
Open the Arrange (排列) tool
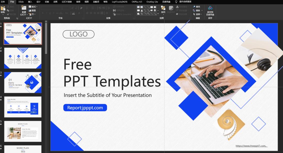(163, 9)
